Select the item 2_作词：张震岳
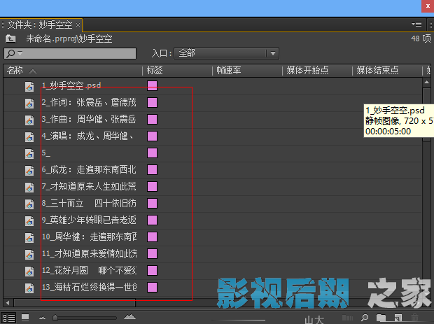Screen dimensions: 434x324 pyautogui.click(x=89, y=102)
